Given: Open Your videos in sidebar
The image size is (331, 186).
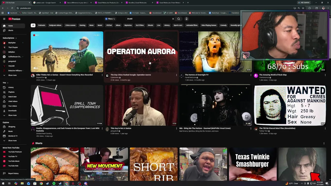Looking at the screenshot, I should point(13,106).
